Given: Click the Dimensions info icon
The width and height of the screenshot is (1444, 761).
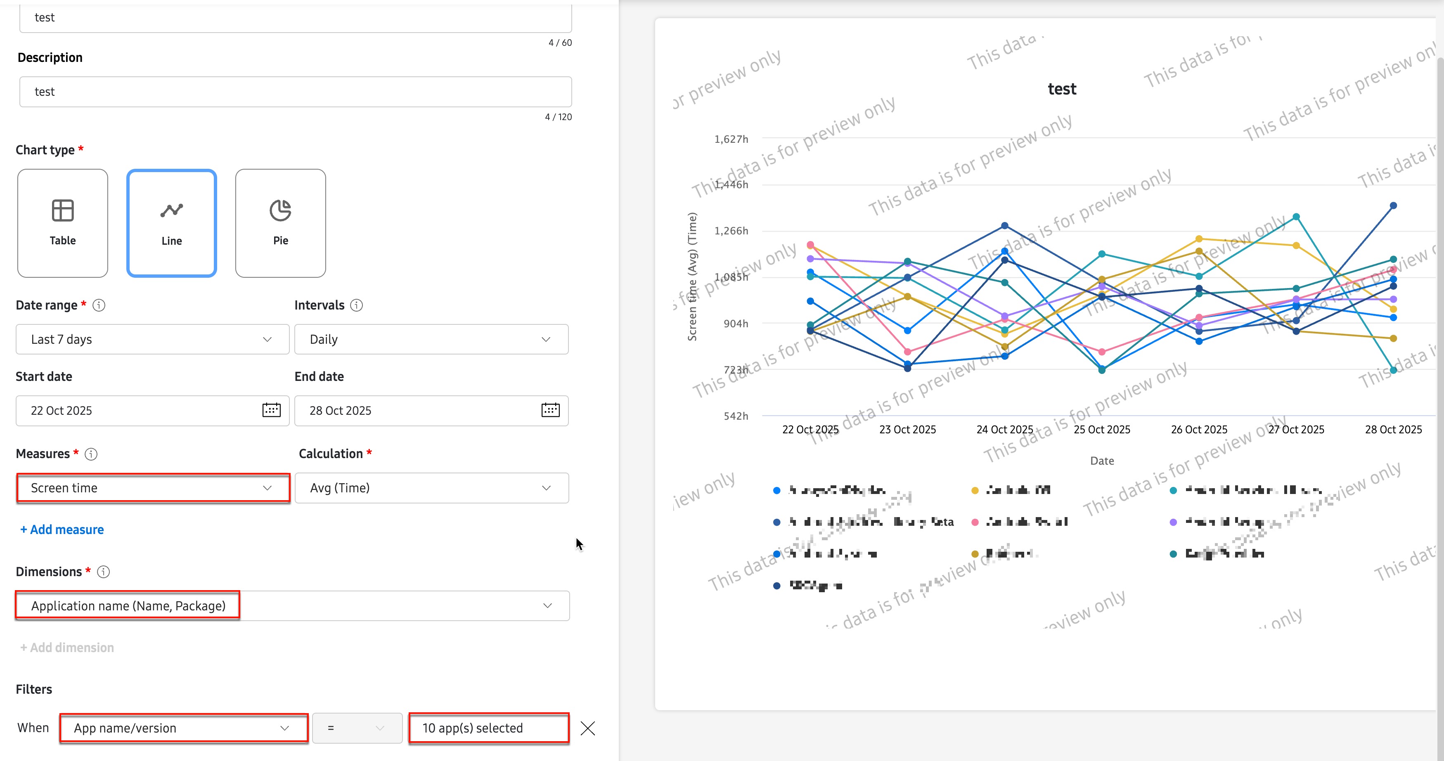Looking at the screenshot, I should (x=103, y=572).
